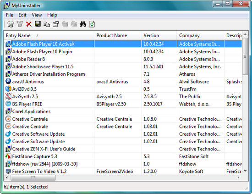This screenshot has height=194, width=252.
Task: Click the FastStone Capture 5.3 icon
Action: (8, 156)
